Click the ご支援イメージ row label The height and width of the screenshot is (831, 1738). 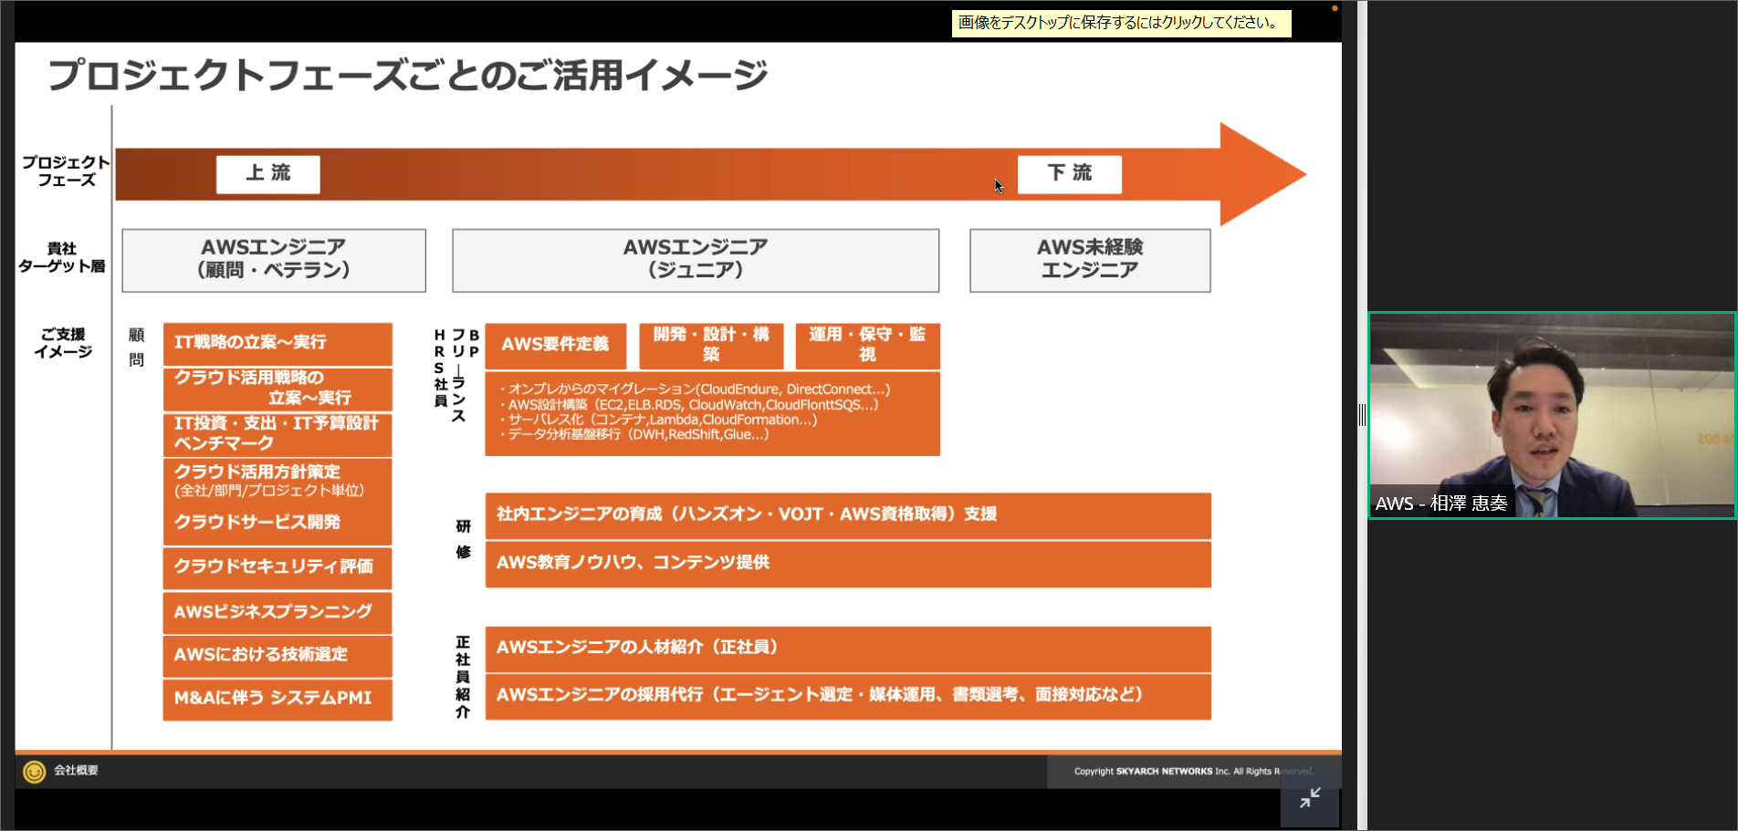coord(63,343)
